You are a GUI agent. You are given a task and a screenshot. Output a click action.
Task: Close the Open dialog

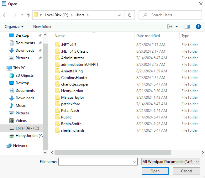(x=201, y=4)
